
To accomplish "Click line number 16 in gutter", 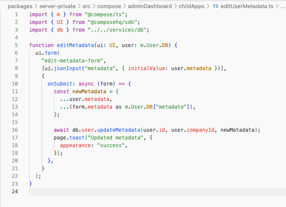I will pos(15,130).
